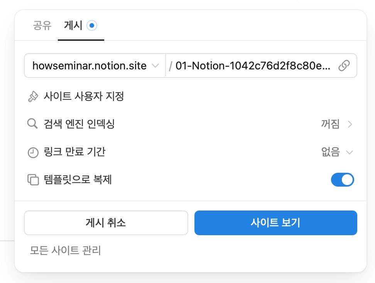Viewport: 375px width, 283px height.
Task: Open the 모든 사이트 관리 link
Action: pyautogui.click(x=66, y=251)
